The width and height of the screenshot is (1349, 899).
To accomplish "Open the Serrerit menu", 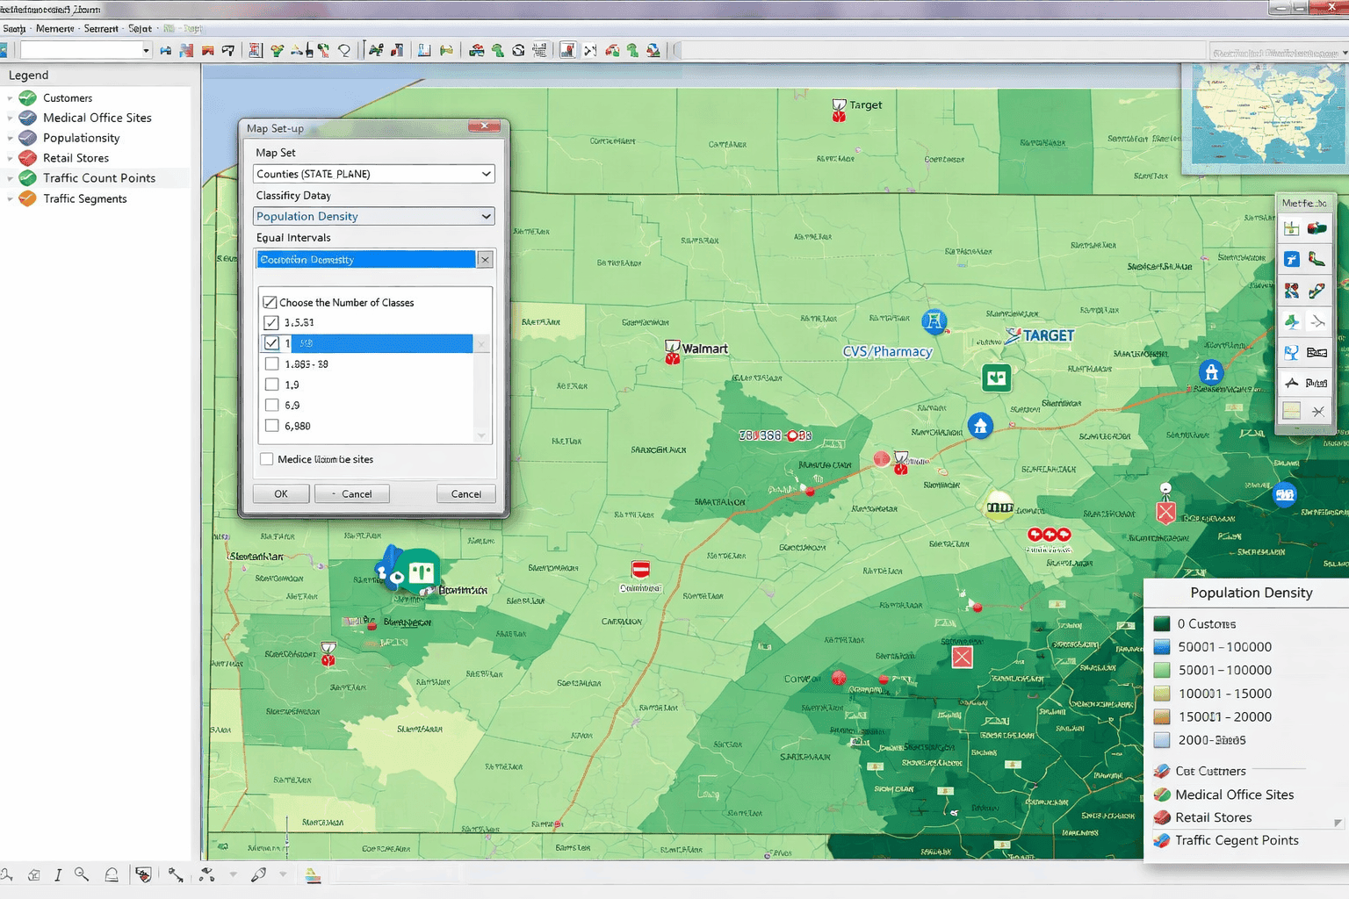I will (101, 29).
